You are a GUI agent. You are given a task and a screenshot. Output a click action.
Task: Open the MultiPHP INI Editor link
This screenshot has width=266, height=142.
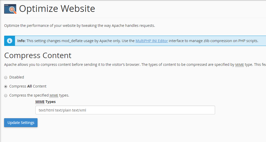click(x=152, y=41)
